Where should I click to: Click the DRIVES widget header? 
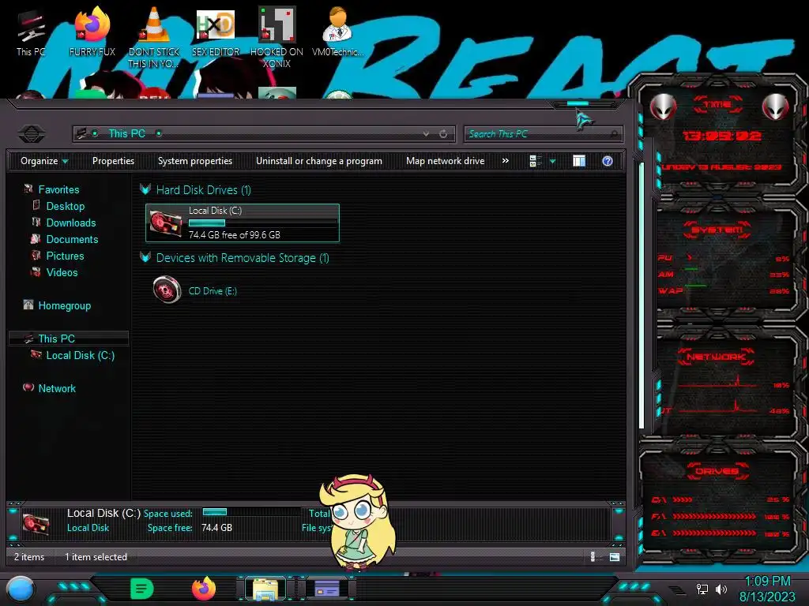(716, 471)
